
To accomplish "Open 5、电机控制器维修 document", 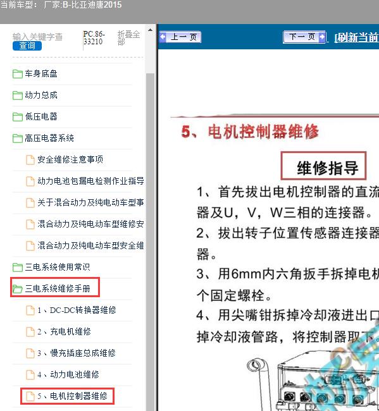I will [72, 396].
